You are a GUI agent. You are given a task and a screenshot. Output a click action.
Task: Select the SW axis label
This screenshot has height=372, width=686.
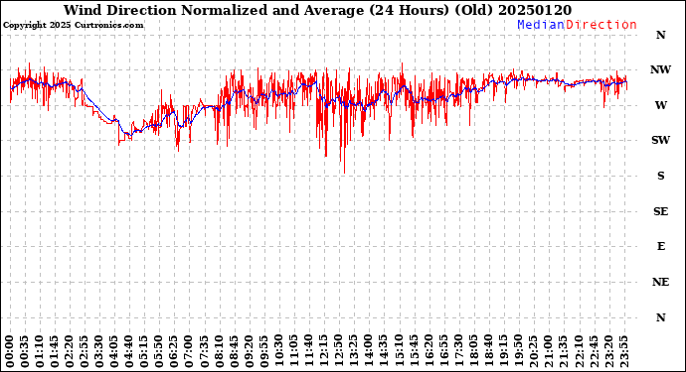pos(660,140)
